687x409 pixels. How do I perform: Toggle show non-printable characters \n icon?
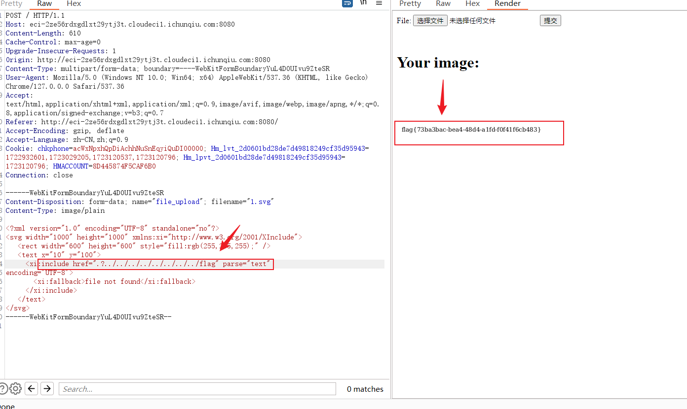pyautogui.click(x=363, y=2)
